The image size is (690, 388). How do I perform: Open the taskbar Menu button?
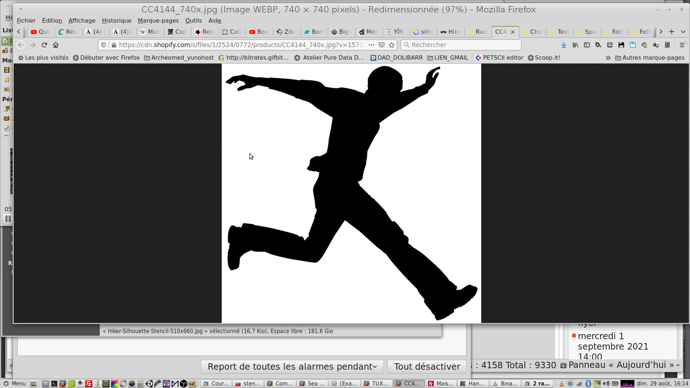(15, 384)
